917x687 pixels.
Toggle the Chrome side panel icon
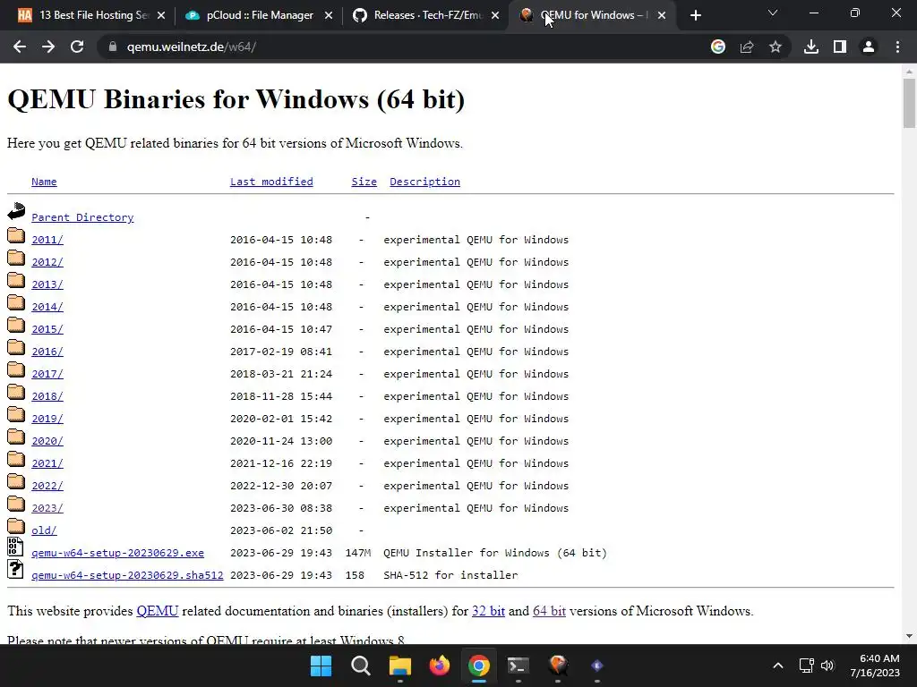(840, 47)
